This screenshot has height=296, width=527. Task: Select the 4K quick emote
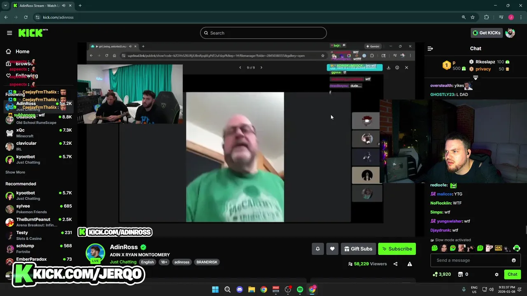point(498,248)
